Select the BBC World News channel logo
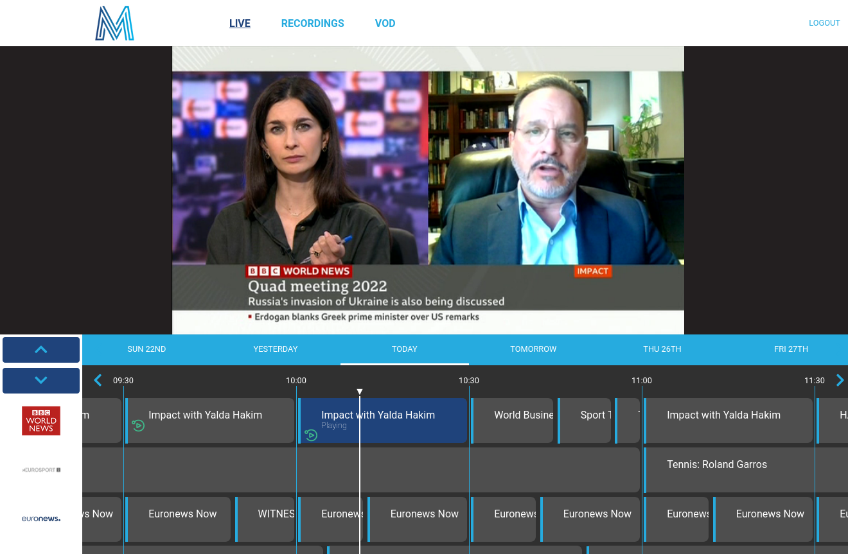 coord(41,420)
